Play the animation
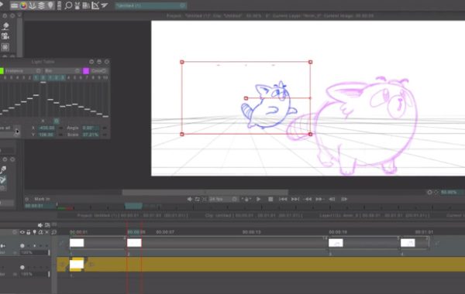Image resolution: width=465 pixels, height=294 pixels. click(258, 200)
